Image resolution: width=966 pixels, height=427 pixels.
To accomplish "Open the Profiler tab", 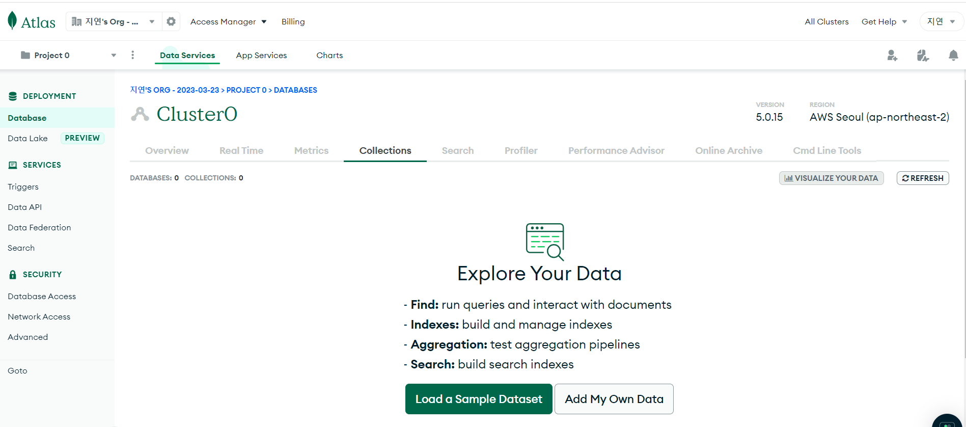I will pos(521,150).
